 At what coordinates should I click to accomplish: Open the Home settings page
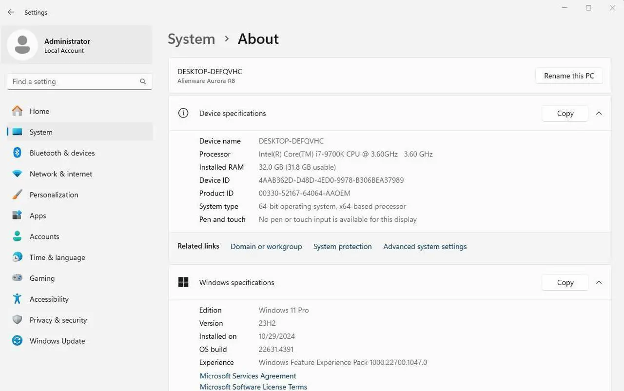79,111
